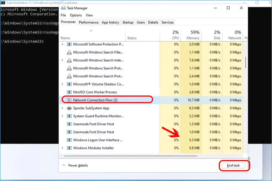Expand the System Guard Runtime Monitor row

62,116
